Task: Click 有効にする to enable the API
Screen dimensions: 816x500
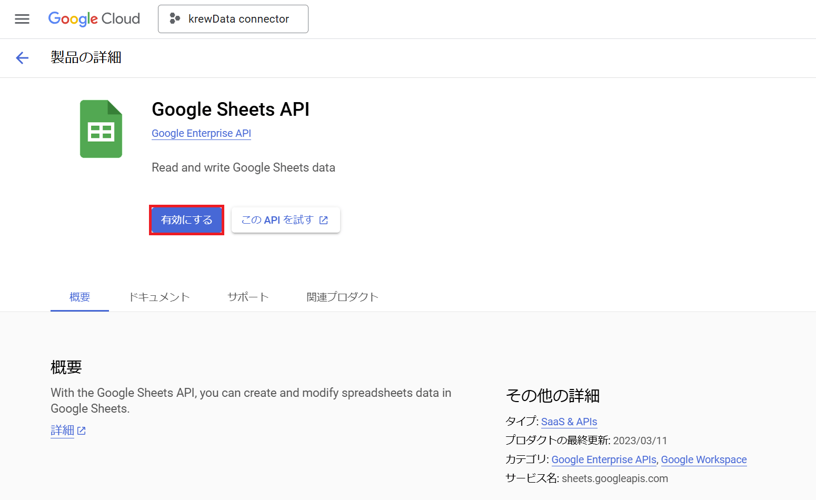Action: coord(186,220)
